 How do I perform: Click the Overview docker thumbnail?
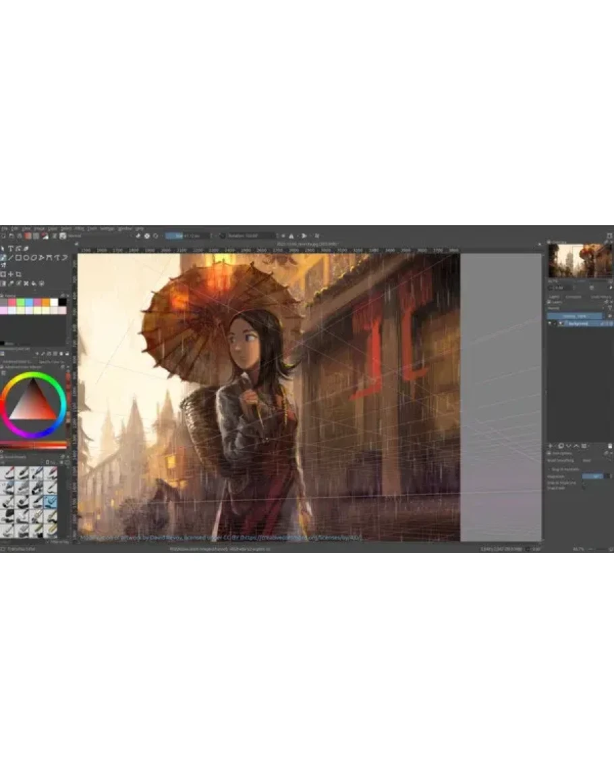580,260
